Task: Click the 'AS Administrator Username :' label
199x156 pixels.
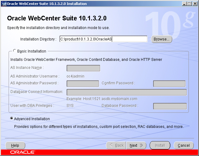Action: click(x=35, y=76)
